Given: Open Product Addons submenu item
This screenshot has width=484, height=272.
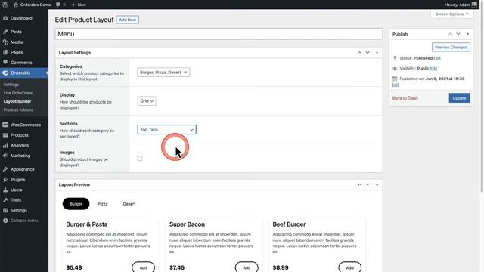Looking at the screenshot, I should tap(18, 110).
